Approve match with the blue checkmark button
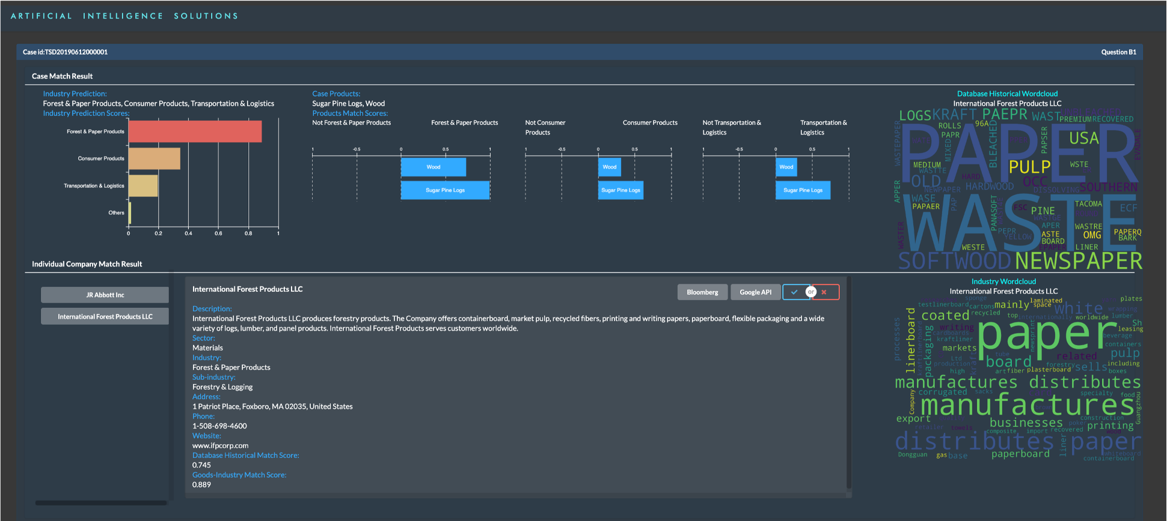The image size is (1167, 521). click(x=795, y=292)
